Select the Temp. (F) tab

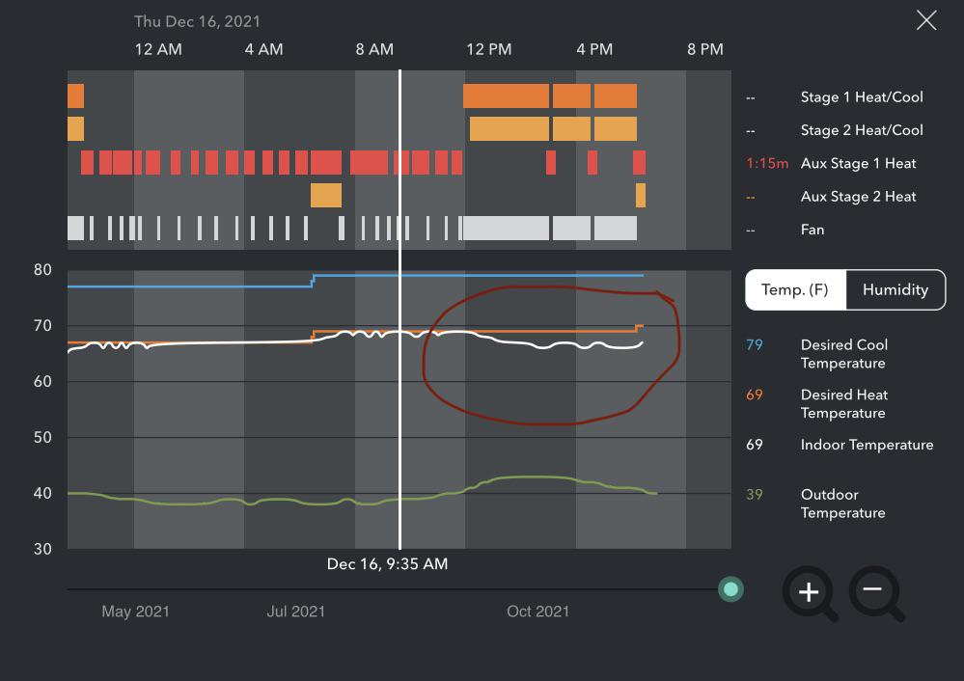(795, 289)
